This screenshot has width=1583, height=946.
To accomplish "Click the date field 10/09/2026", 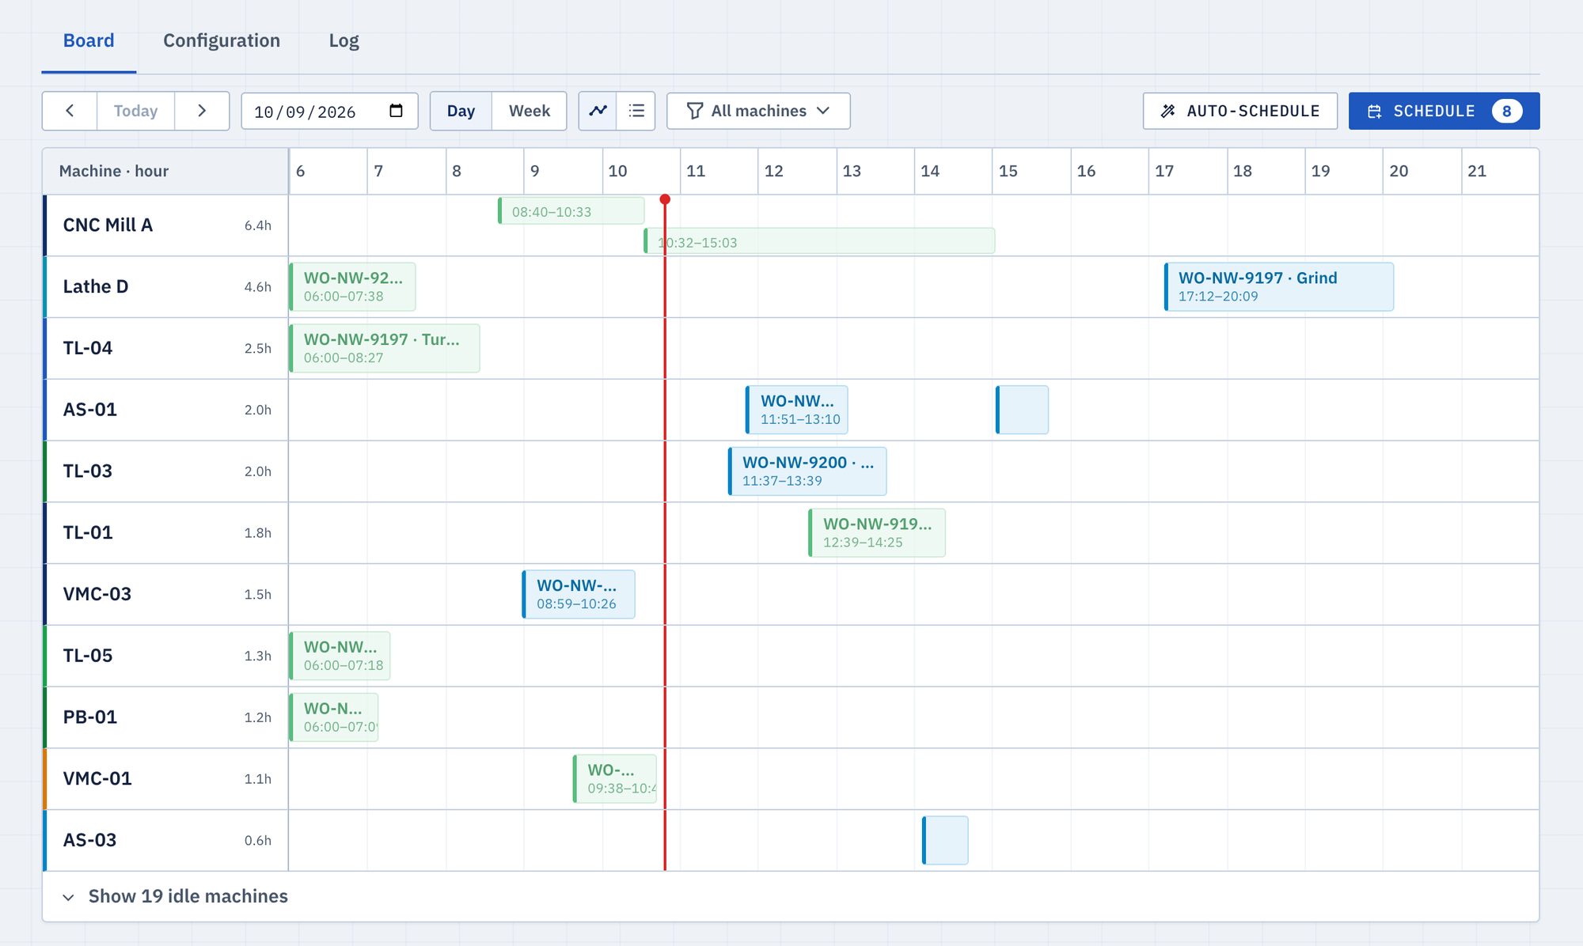I will pos(329,112).
